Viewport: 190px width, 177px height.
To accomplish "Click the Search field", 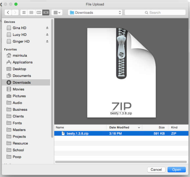I will click(155, 12).
